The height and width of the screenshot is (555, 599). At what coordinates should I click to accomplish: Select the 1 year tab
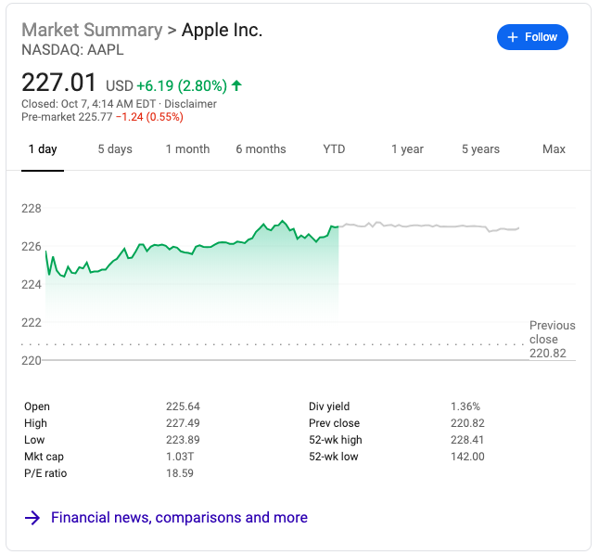(407, 149)
